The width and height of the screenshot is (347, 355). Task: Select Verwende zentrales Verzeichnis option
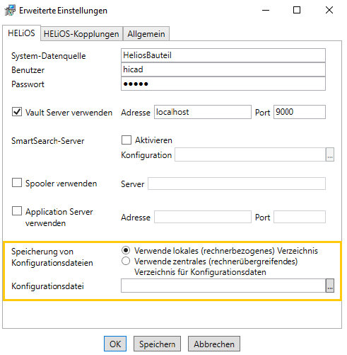click(x=126, y=261)
